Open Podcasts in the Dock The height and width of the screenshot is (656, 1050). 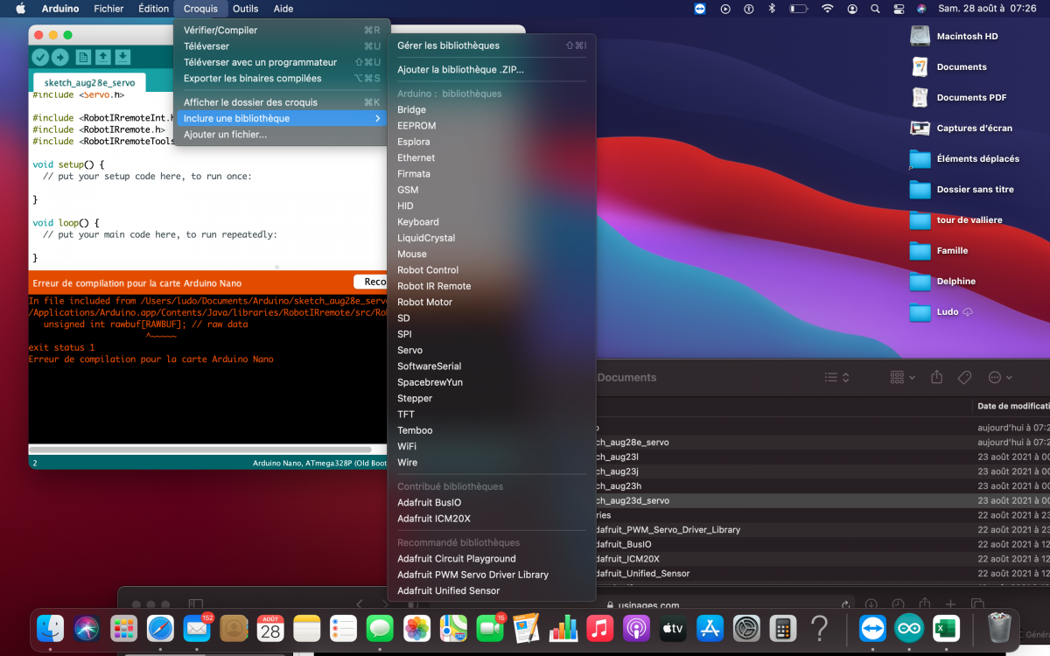tap(636, 628)
